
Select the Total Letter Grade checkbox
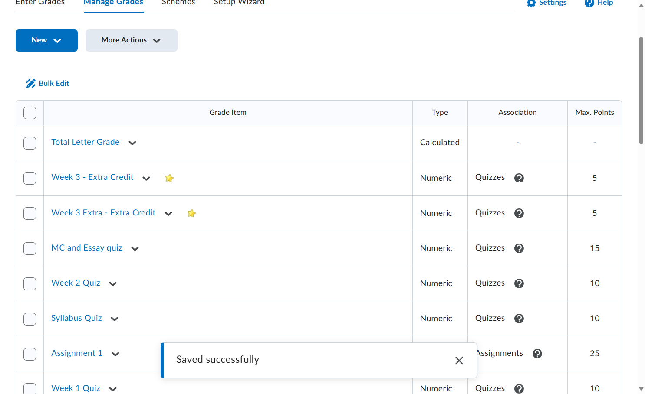tap(30, 143)
